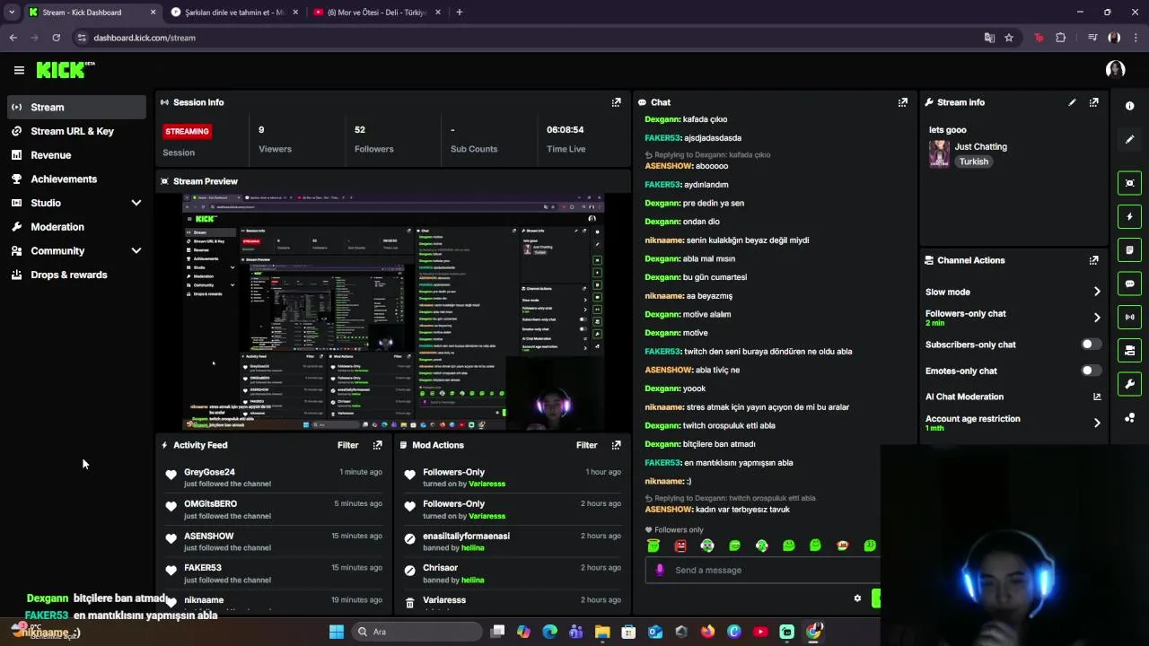Open Mod Actions Filter
Screen dimensions: 1149x646
(x=586, y=445)
